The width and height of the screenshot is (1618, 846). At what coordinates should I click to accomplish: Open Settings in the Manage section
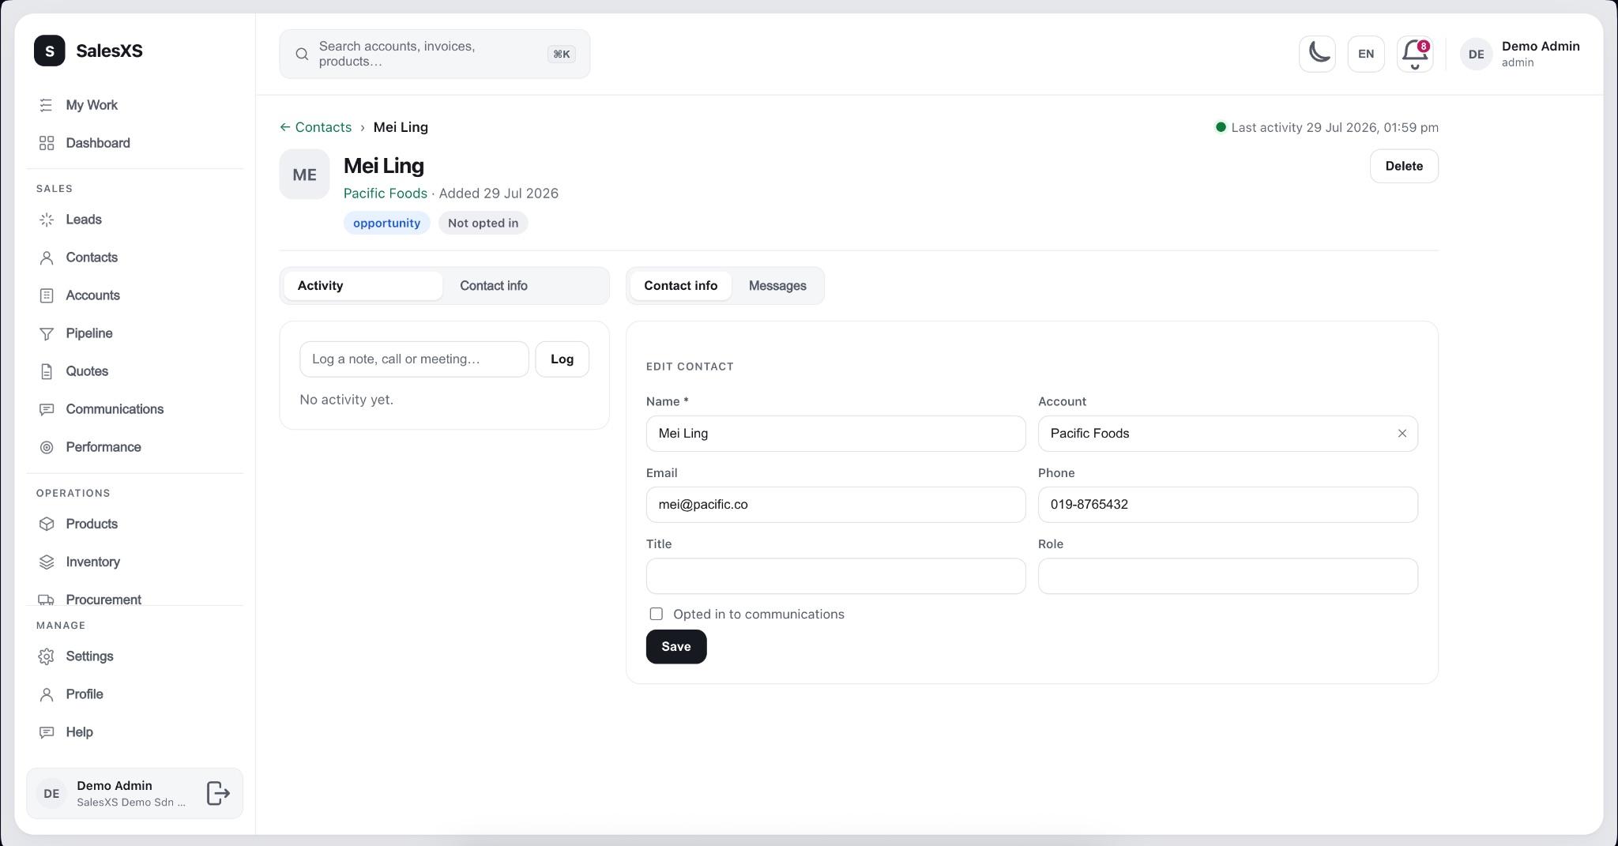[134, 656]
